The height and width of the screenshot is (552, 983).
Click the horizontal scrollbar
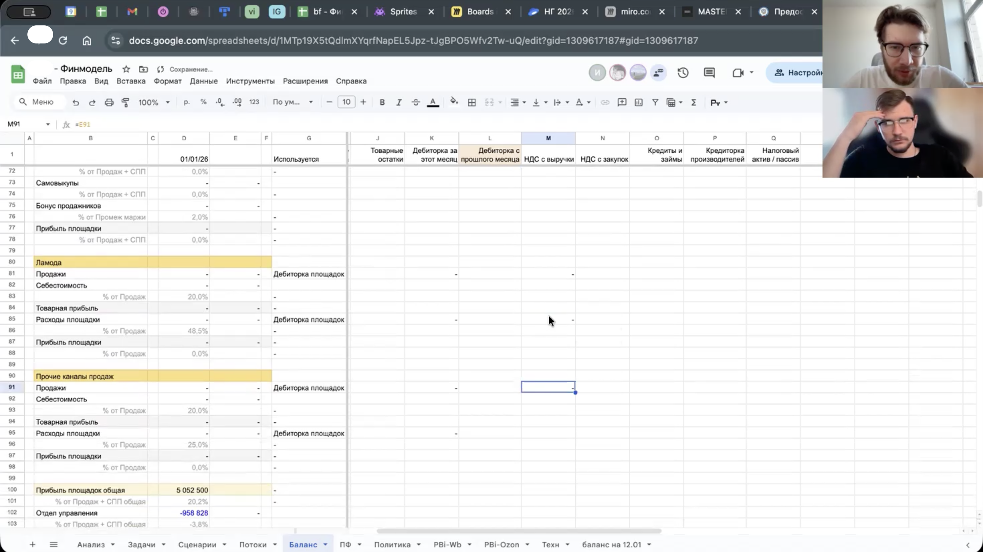(519, 531)
